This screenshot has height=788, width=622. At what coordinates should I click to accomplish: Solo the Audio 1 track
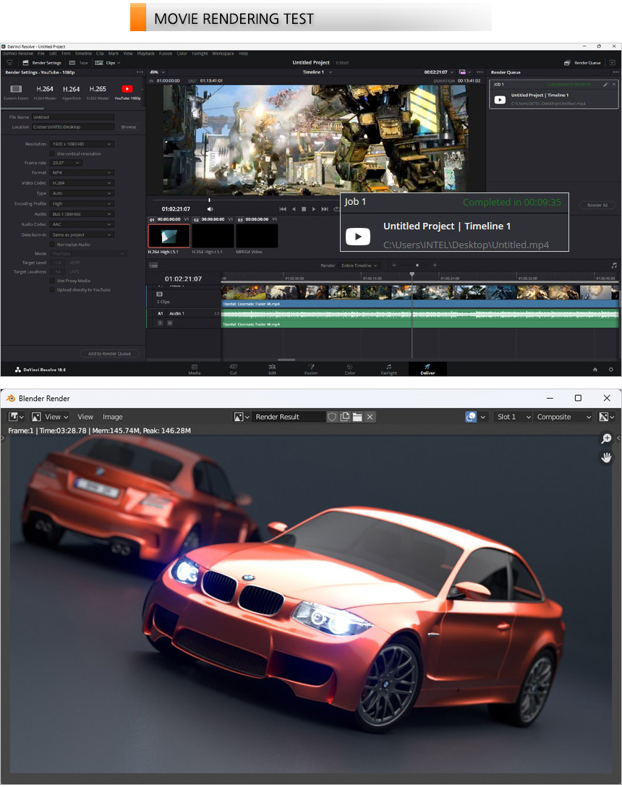click(x=161, y=323)
